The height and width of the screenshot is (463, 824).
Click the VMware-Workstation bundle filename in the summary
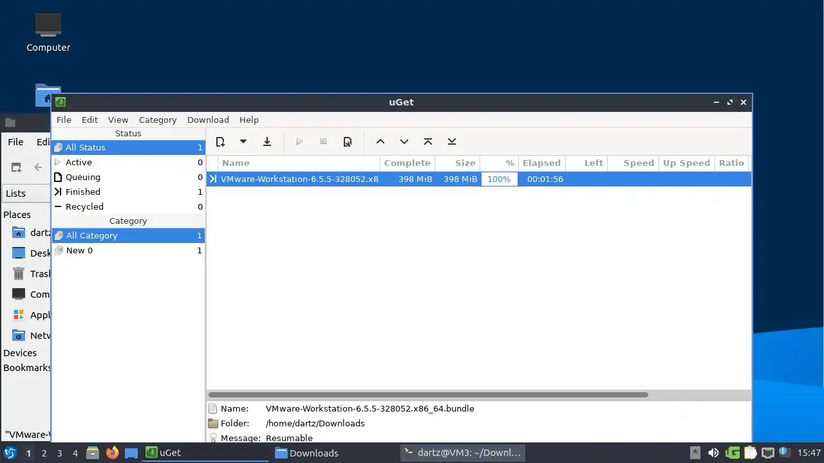pyautogui.click(x=370, y=408)
